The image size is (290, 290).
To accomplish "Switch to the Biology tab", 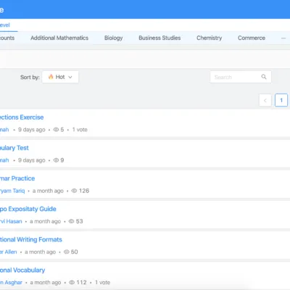I will pyautogui.click(x=114, y=38).
